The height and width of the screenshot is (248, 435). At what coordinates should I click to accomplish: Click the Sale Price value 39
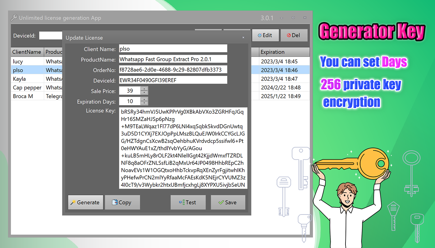click(130, 91)
